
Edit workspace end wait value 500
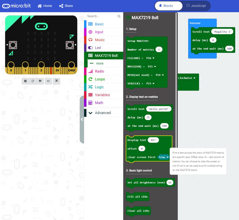click(229, 49)
